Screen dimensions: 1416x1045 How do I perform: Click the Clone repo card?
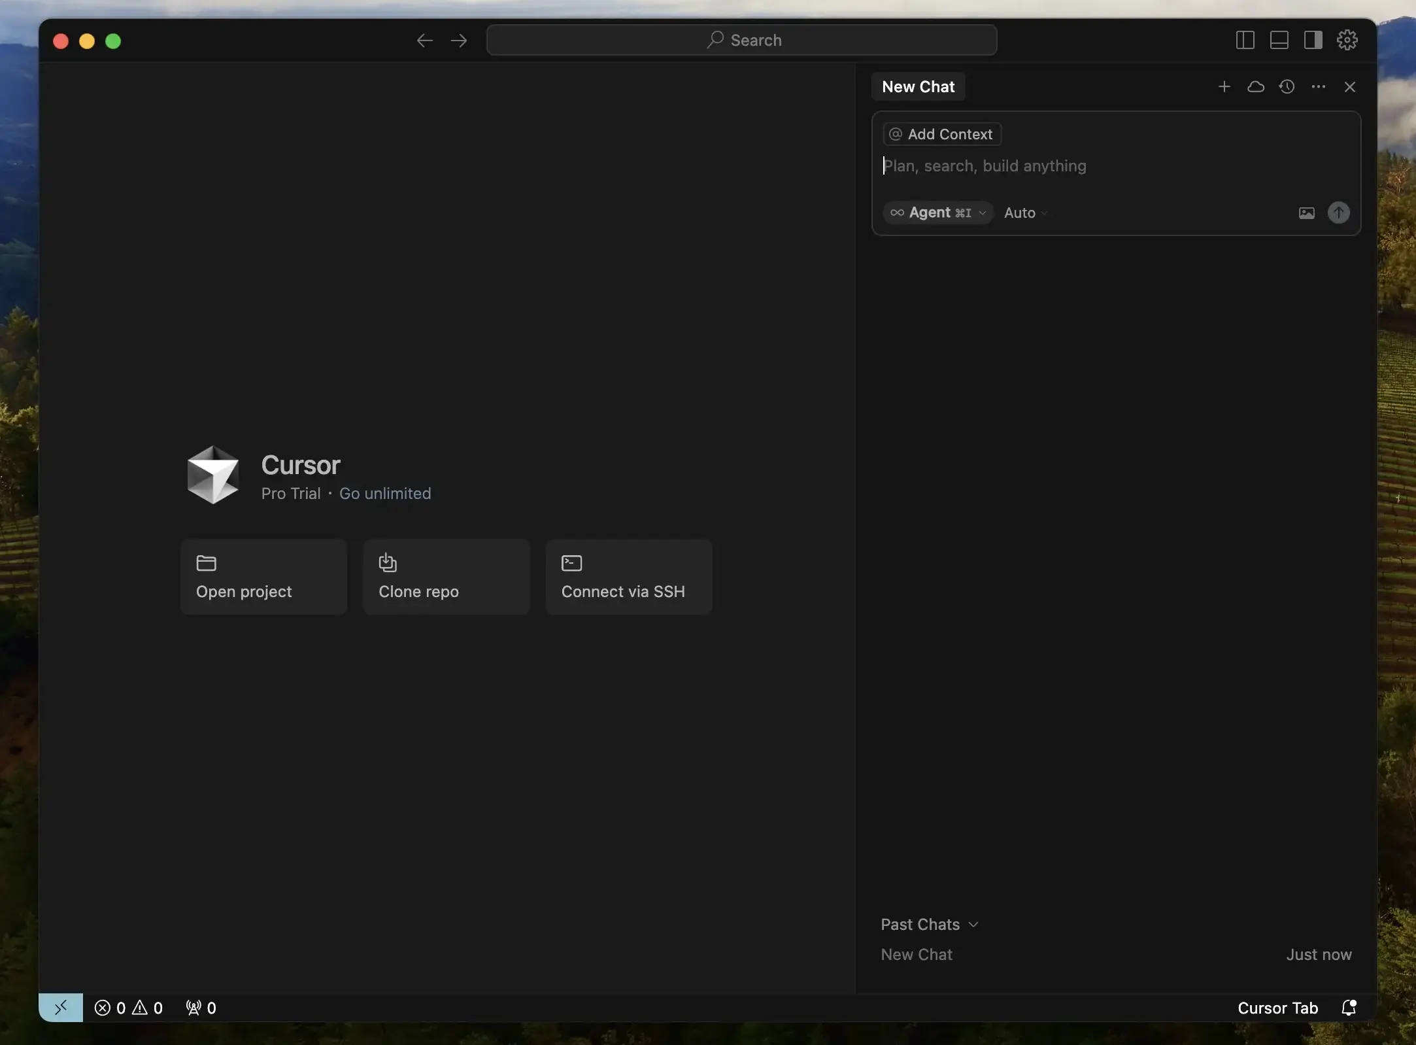point(447,577)
